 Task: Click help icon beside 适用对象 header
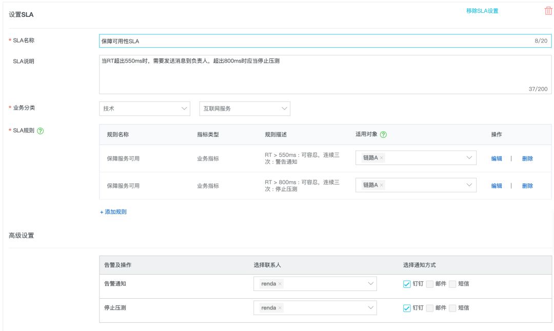pos(383,135)
